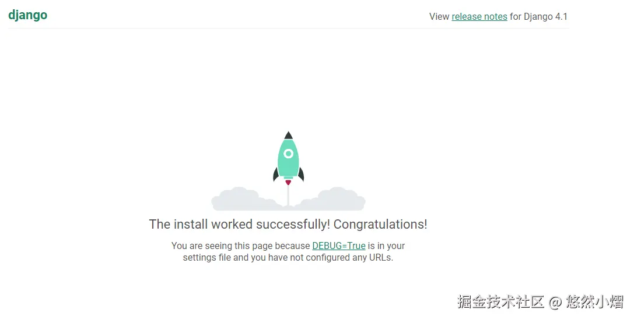Click the rocket launch illustration
Image resolution: width=634 pixels, height=320 pixels.
click(x=288, y=170)
